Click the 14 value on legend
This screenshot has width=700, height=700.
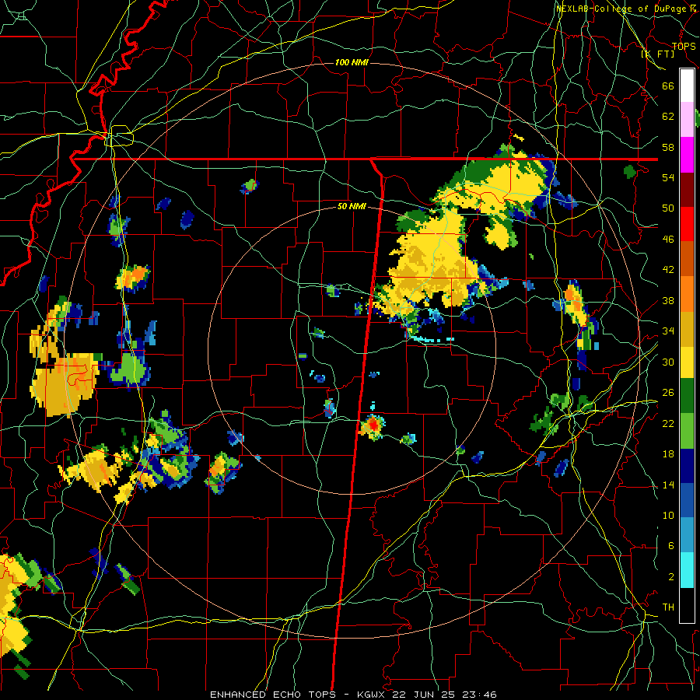pos(668,485)
